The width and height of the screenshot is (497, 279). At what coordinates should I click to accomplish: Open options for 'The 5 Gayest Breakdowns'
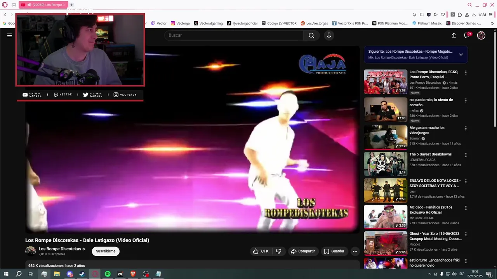[466, 155]
